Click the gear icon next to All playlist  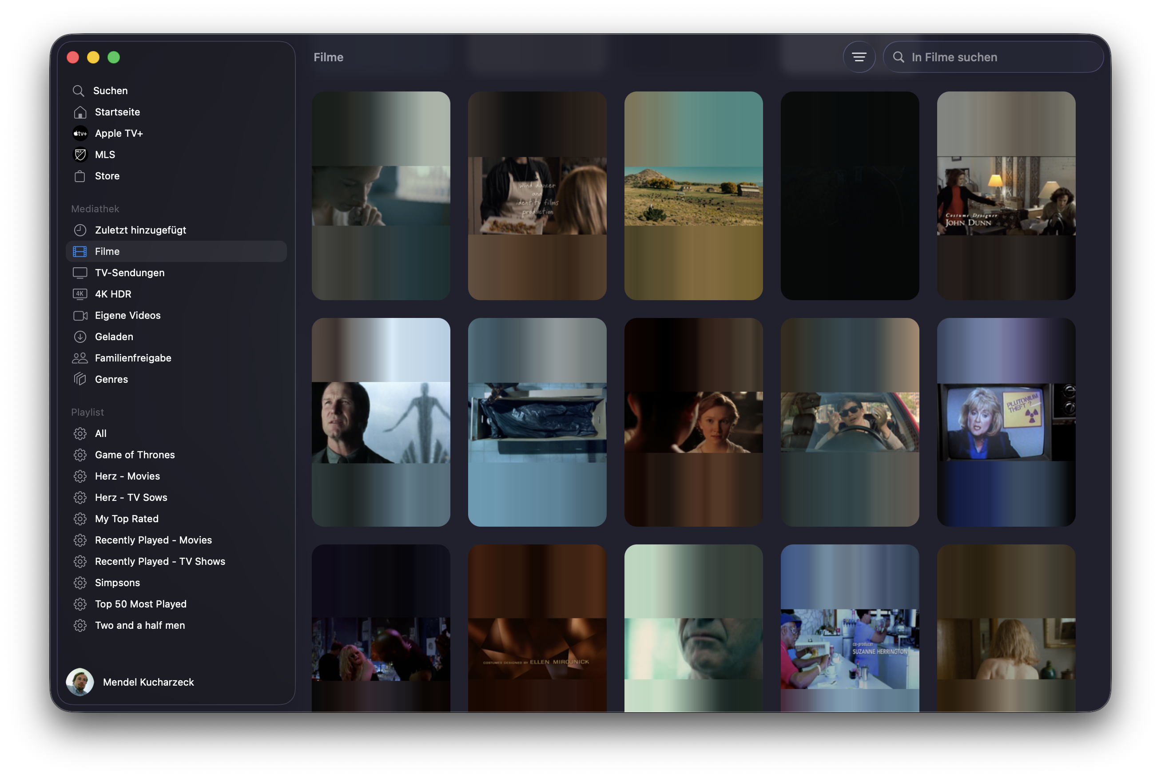(x=80, y=434)
